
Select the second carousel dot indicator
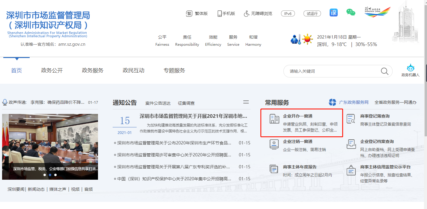point(50,175)
